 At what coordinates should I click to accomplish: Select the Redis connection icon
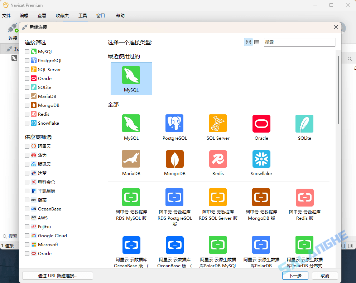(x=218, y=159)
